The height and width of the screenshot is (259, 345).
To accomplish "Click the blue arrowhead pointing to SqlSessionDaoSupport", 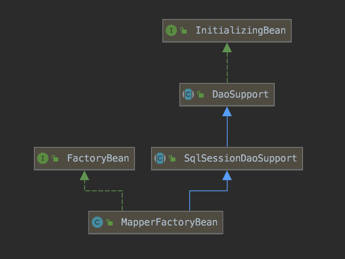I will pos(227,175).
